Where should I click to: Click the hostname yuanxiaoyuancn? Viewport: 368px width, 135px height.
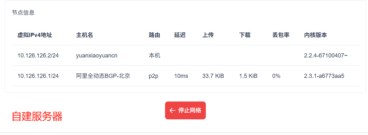pos(97,56)
